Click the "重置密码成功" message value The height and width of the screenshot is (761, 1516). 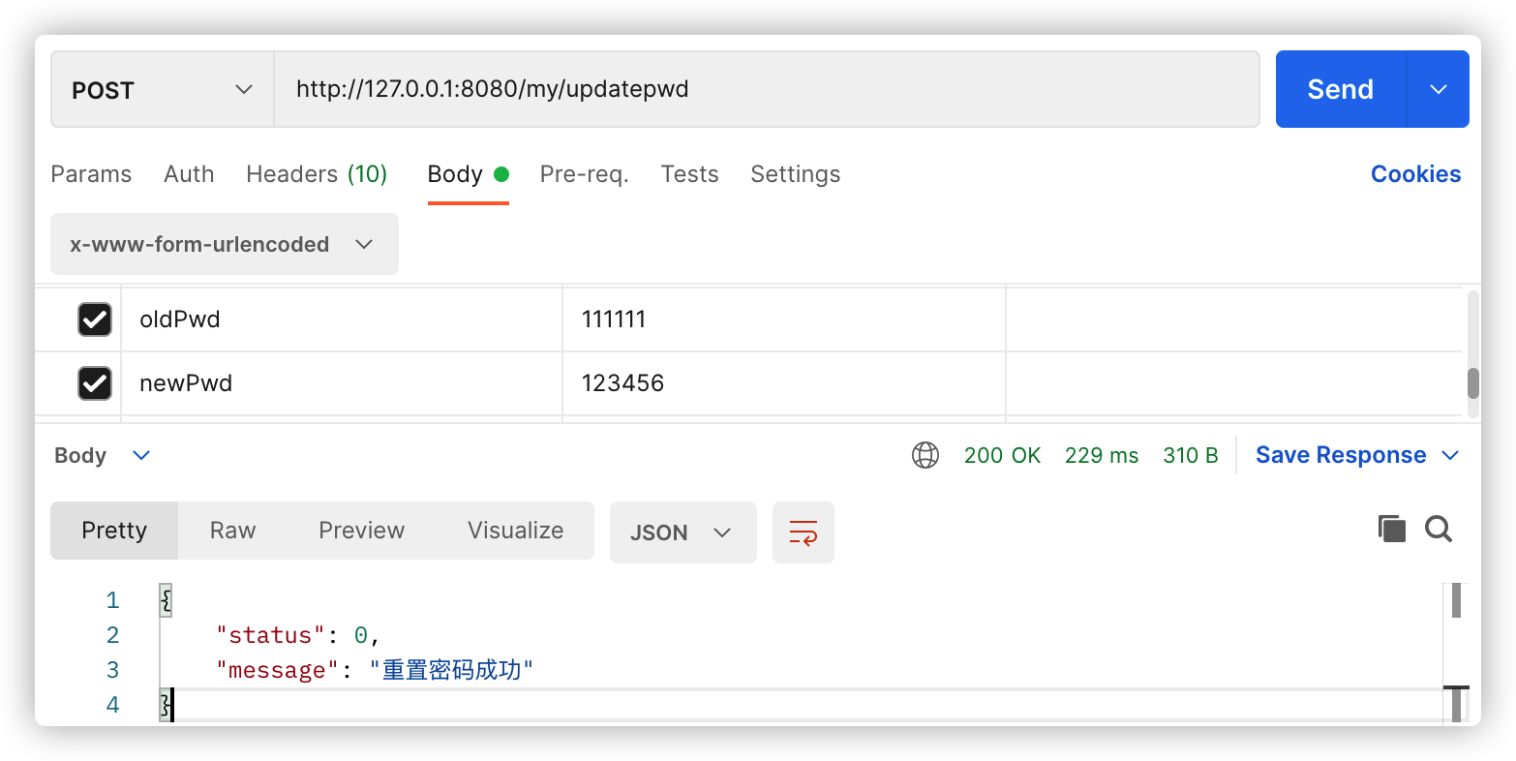click(452, 670)
